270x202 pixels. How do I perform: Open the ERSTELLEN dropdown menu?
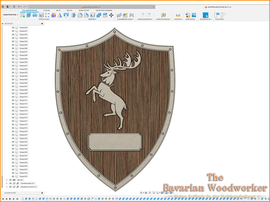pos(44,19)
